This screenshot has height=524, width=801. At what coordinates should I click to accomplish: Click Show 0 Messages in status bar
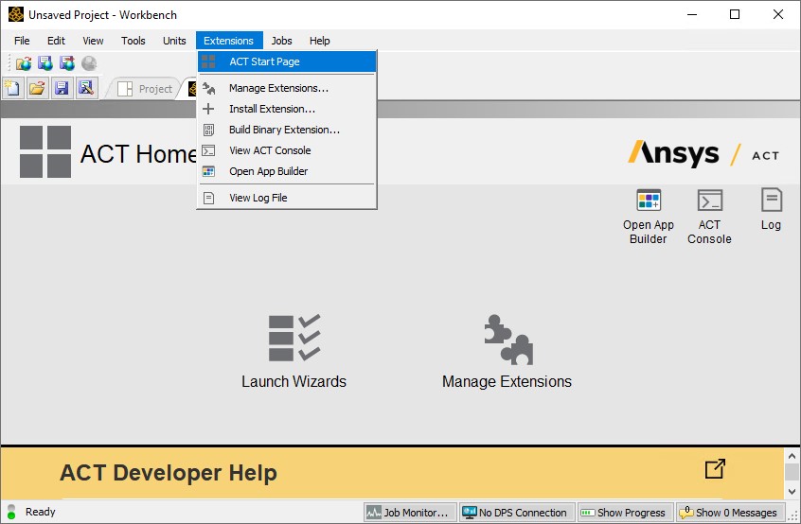(x=730, y=513)
